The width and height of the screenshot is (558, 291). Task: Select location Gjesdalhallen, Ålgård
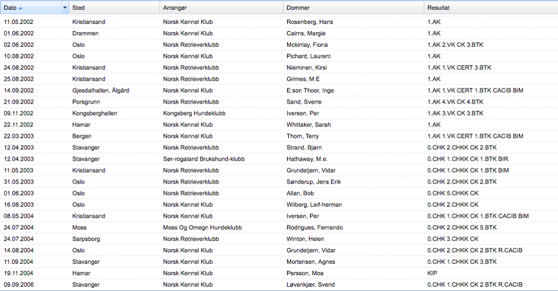[x=101, y=90]
